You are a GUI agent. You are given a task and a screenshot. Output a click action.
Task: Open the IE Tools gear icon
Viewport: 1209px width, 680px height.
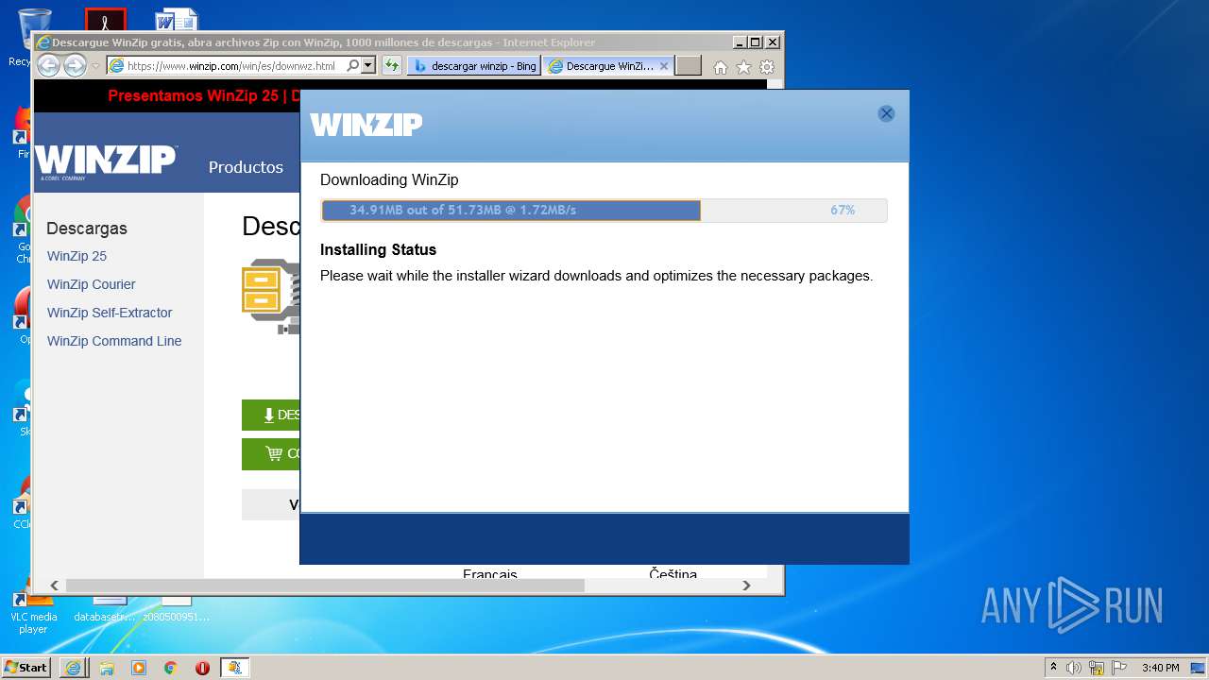tap(767, 67)
